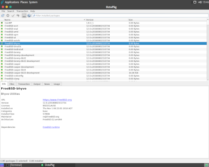This screenshot has width=209, height=167.
Task: Open the Transaction menu
Action: (22, 11)
